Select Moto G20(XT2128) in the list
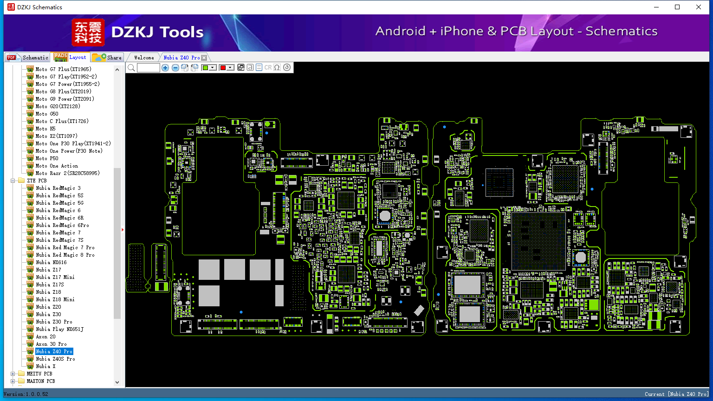Screen dimensions: 713x401 [58, 106]
